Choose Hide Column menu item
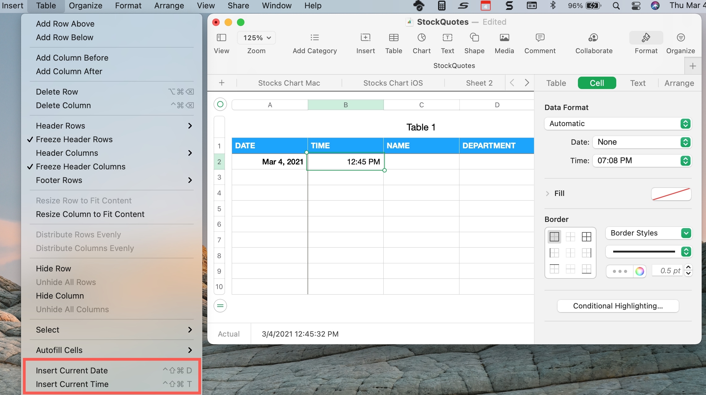 pyautogui.click(x=112, y=296)
